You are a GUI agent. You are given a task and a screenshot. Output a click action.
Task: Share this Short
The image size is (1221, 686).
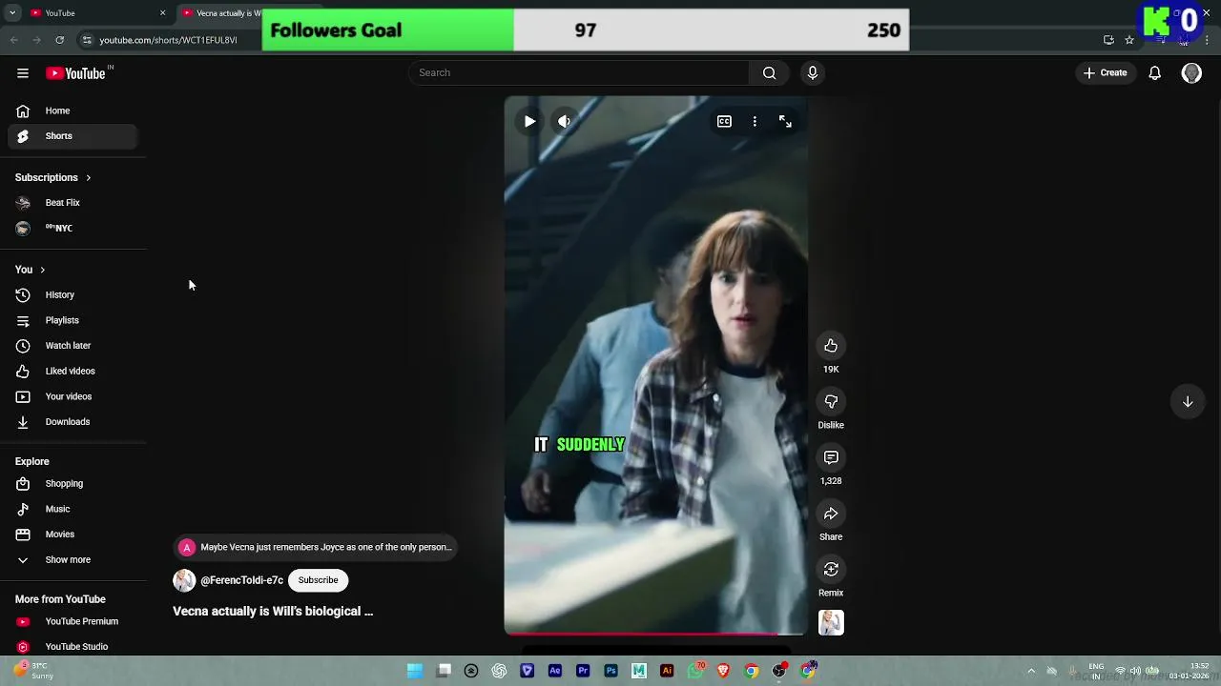point(831,514)
